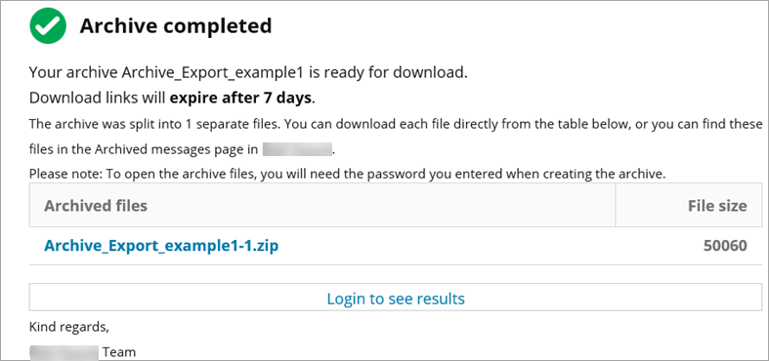This screenshot has width=769, height=361.
Task: Select the Archive completed heading
Action: [176, 25]
